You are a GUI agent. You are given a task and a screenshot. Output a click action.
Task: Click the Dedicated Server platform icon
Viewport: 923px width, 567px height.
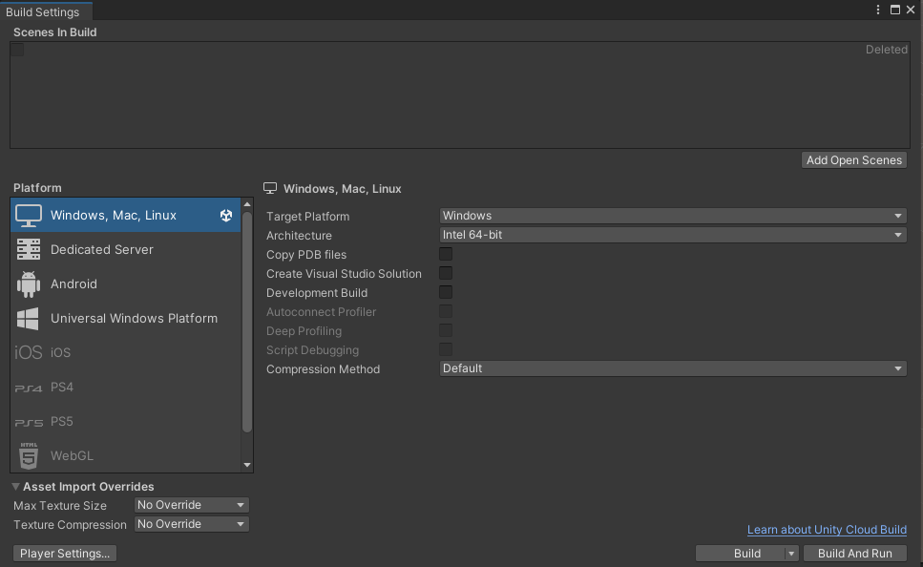(x=29, y=250)
